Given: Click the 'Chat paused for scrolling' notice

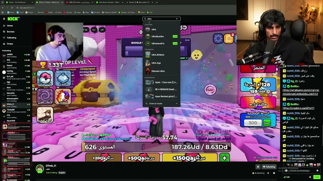Looking at the screenshot, I should pos(302,159).
